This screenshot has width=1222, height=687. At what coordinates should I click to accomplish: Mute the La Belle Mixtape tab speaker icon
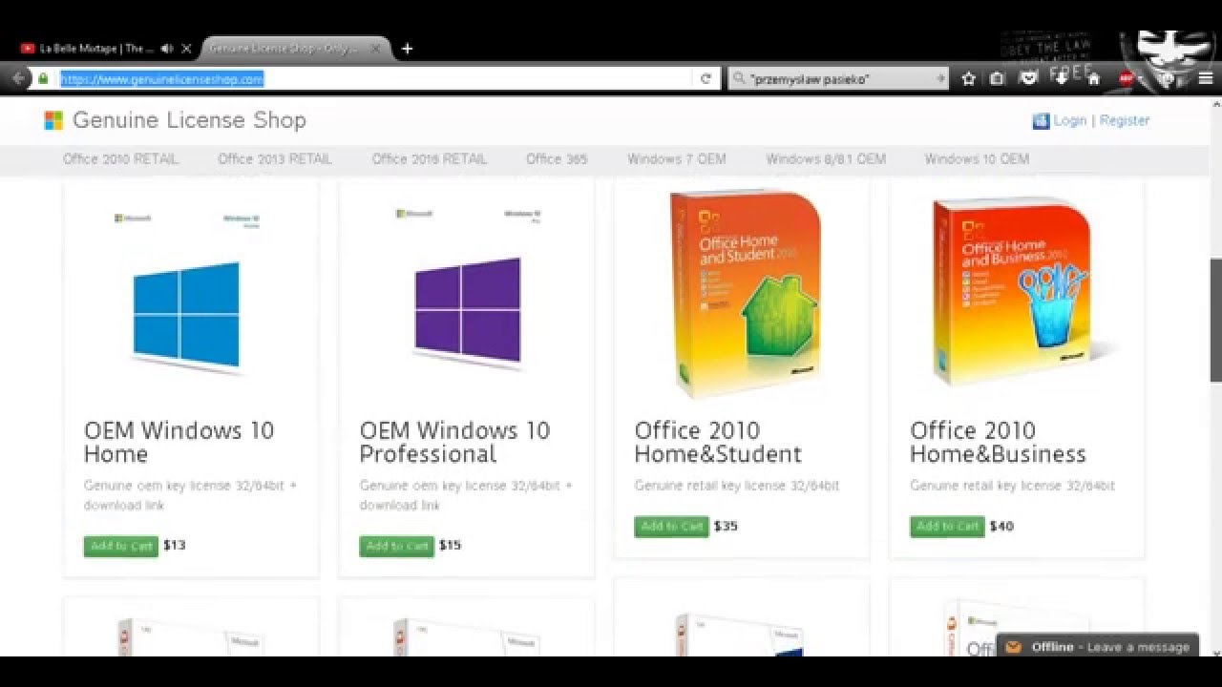coord(167,48)
